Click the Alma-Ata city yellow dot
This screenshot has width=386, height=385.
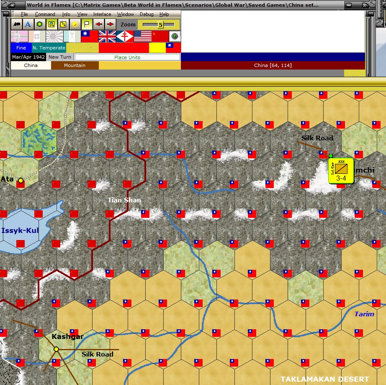click(x=21, y=181)
